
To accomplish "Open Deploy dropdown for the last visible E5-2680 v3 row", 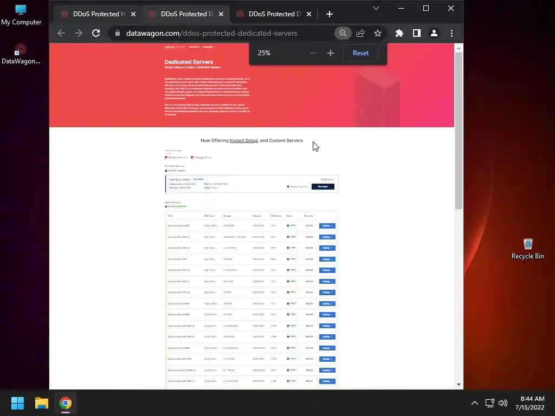I will (x=327, y=381).
